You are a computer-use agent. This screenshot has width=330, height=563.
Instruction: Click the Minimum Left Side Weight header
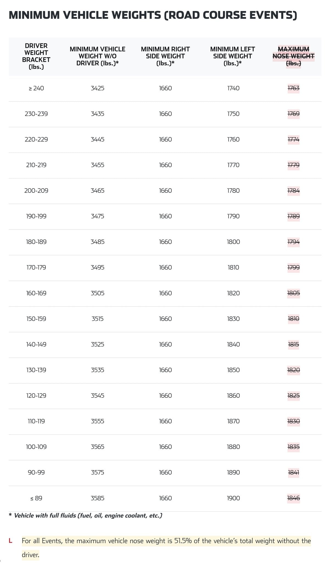point(233,56)
